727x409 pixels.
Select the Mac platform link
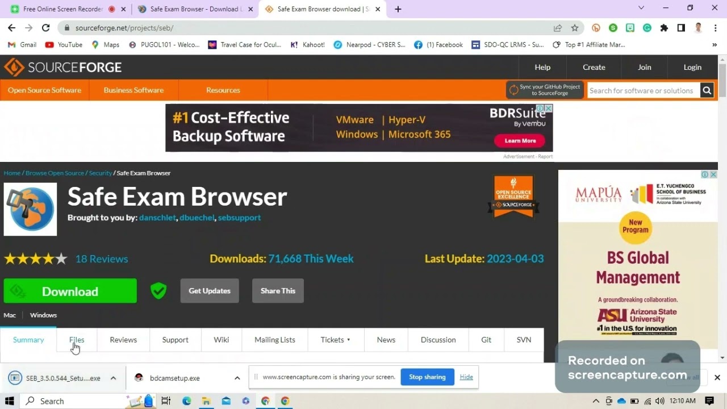coord(10,315)
